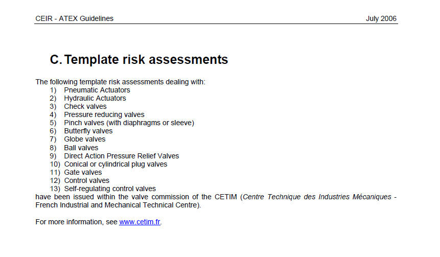This screenshot has width=440, height=257.
Task: Click 'French Industrial and Mechanical Technical Centre' text
Action: click(x=116, y=205)
